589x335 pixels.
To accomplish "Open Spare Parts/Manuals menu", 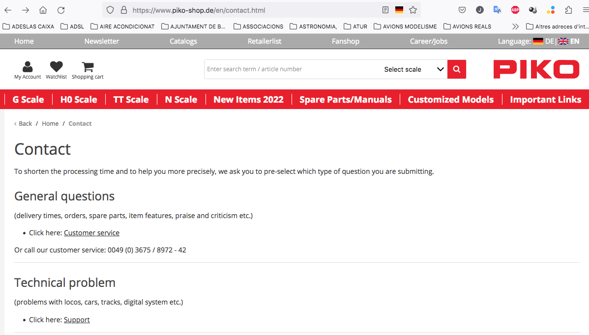I will (x=346, y=99).
